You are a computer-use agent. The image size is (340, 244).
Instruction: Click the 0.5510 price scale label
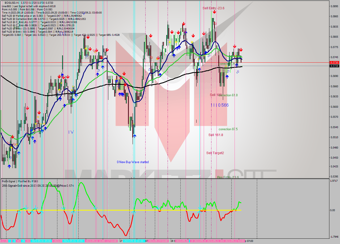pyautogui.click(x=334, y=137)
